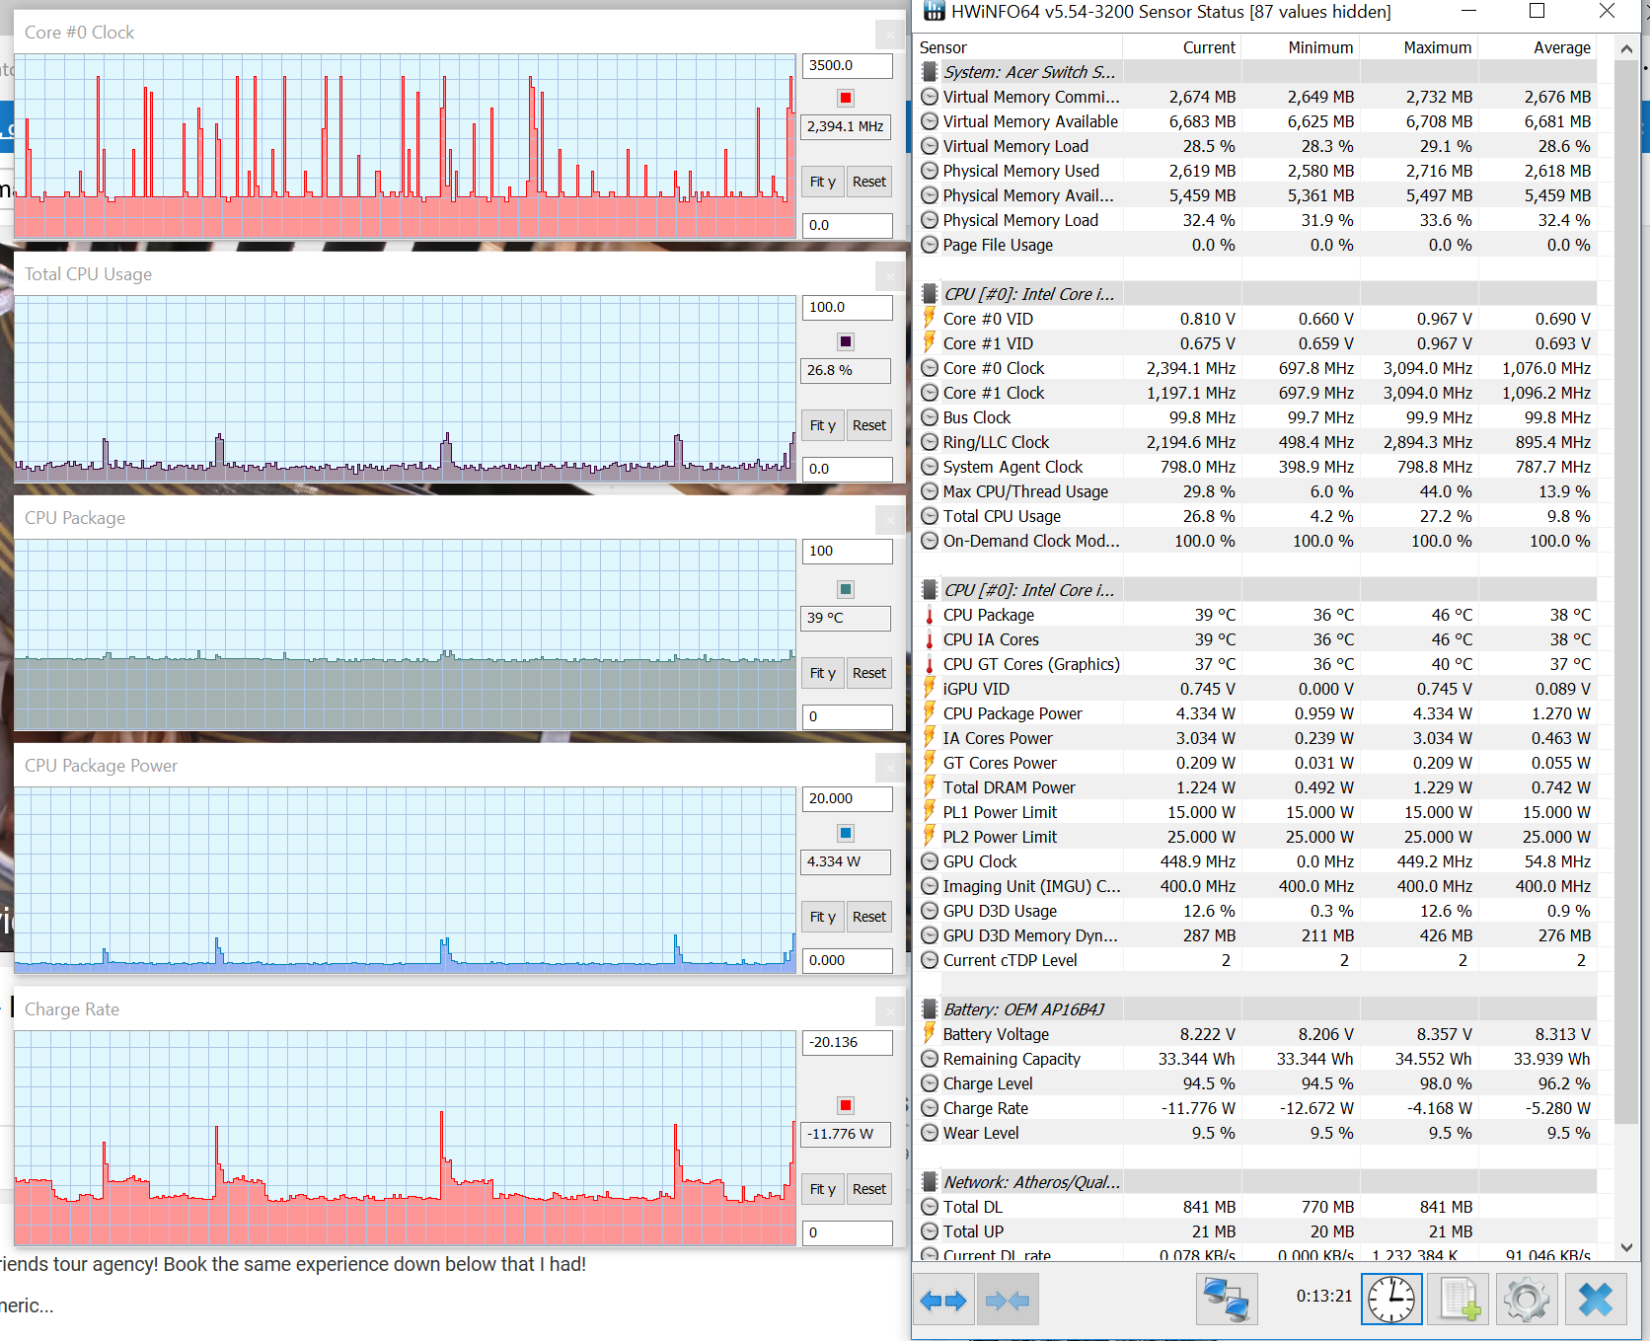Select the GPU D3D Usage row
The height and width of the screenshot is (1341, 1650).
[x=1257, y=911]
